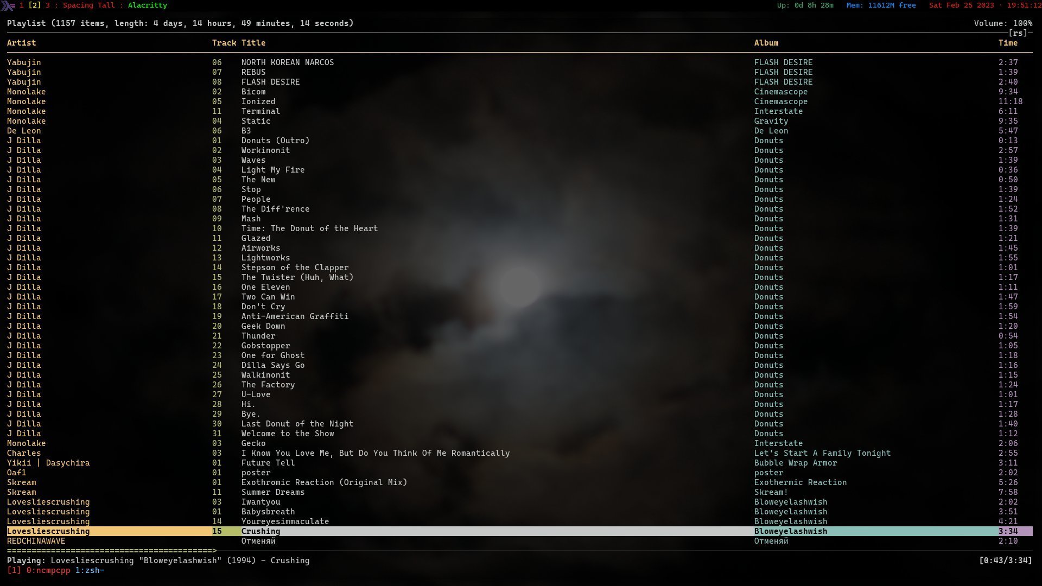Image resolution: width=1042 pixels, height=586 pixels.
Task: Click the Volume: 100% indicator
Action: click(1003, 23)
